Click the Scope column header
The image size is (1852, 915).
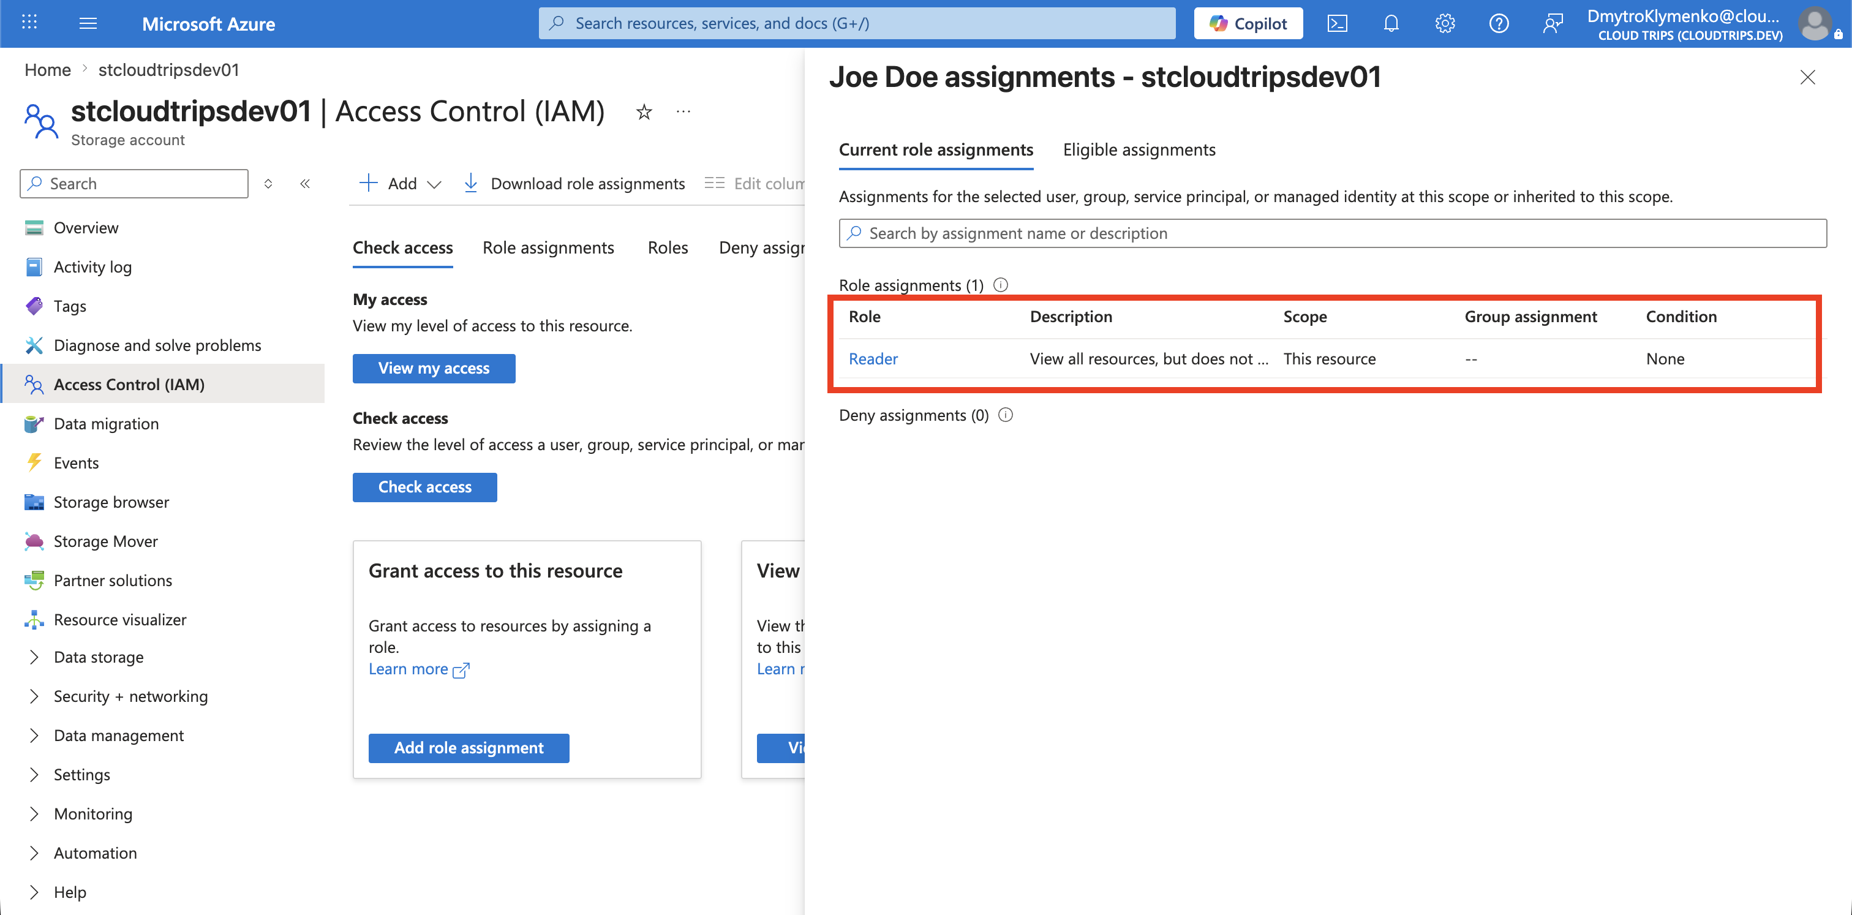1305,316
